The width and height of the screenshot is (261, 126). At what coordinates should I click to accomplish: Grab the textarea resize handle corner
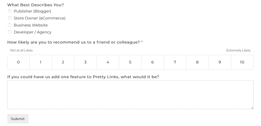(x=252, y=108)
